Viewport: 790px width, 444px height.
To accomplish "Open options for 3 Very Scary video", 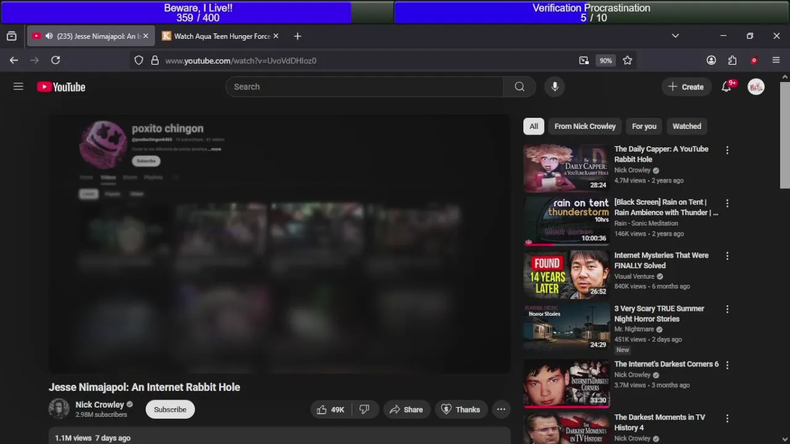I will click(727, 309).
